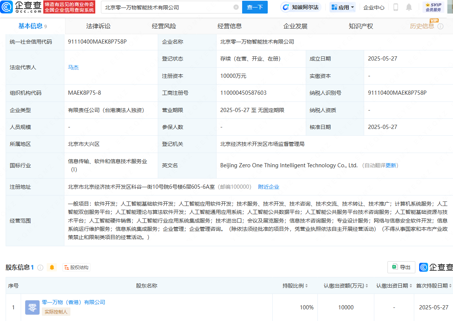The image size is (453, 321).
Task: Open 知彼阿尔法 AI assistant
Action: [301, 7]
